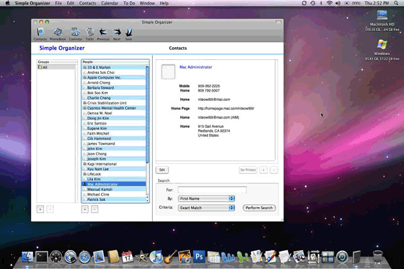Click the Save toolbar icon
The height and width of the screenshot is (269, 404).
coord(129,34)
